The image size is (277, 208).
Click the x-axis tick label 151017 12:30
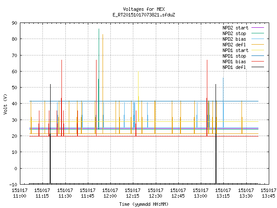[155, 193]
